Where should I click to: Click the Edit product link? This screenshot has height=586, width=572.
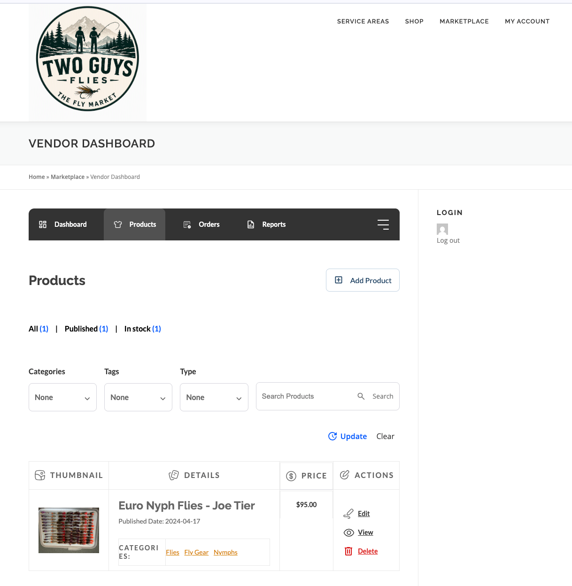pos(363,514)
